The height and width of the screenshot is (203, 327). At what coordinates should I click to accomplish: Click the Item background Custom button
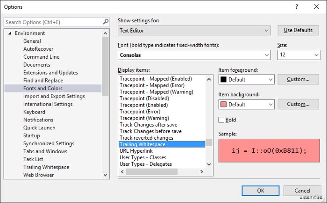click(298, 104)
